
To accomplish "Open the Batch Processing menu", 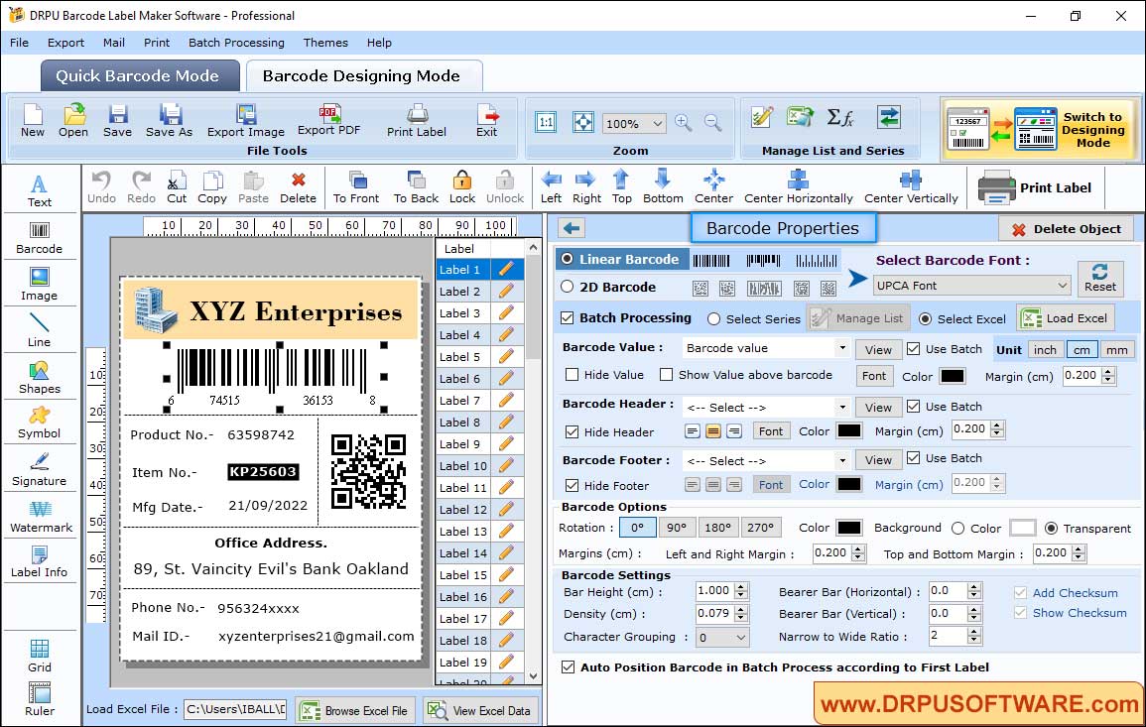I will [x=237, y=43].
